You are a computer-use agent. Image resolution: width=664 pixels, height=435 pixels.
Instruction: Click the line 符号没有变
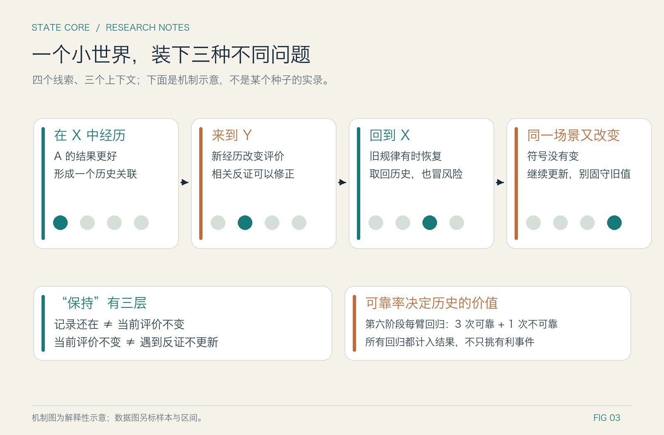pyautogui.click(x=553, y=156)
